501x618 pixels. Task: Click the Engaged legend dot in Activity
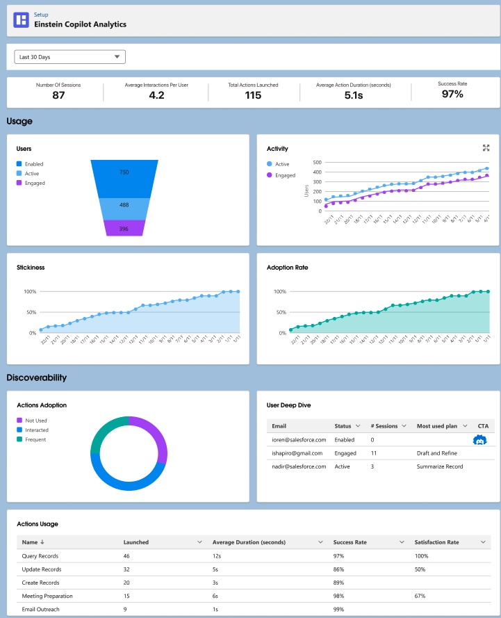point(270,175)
